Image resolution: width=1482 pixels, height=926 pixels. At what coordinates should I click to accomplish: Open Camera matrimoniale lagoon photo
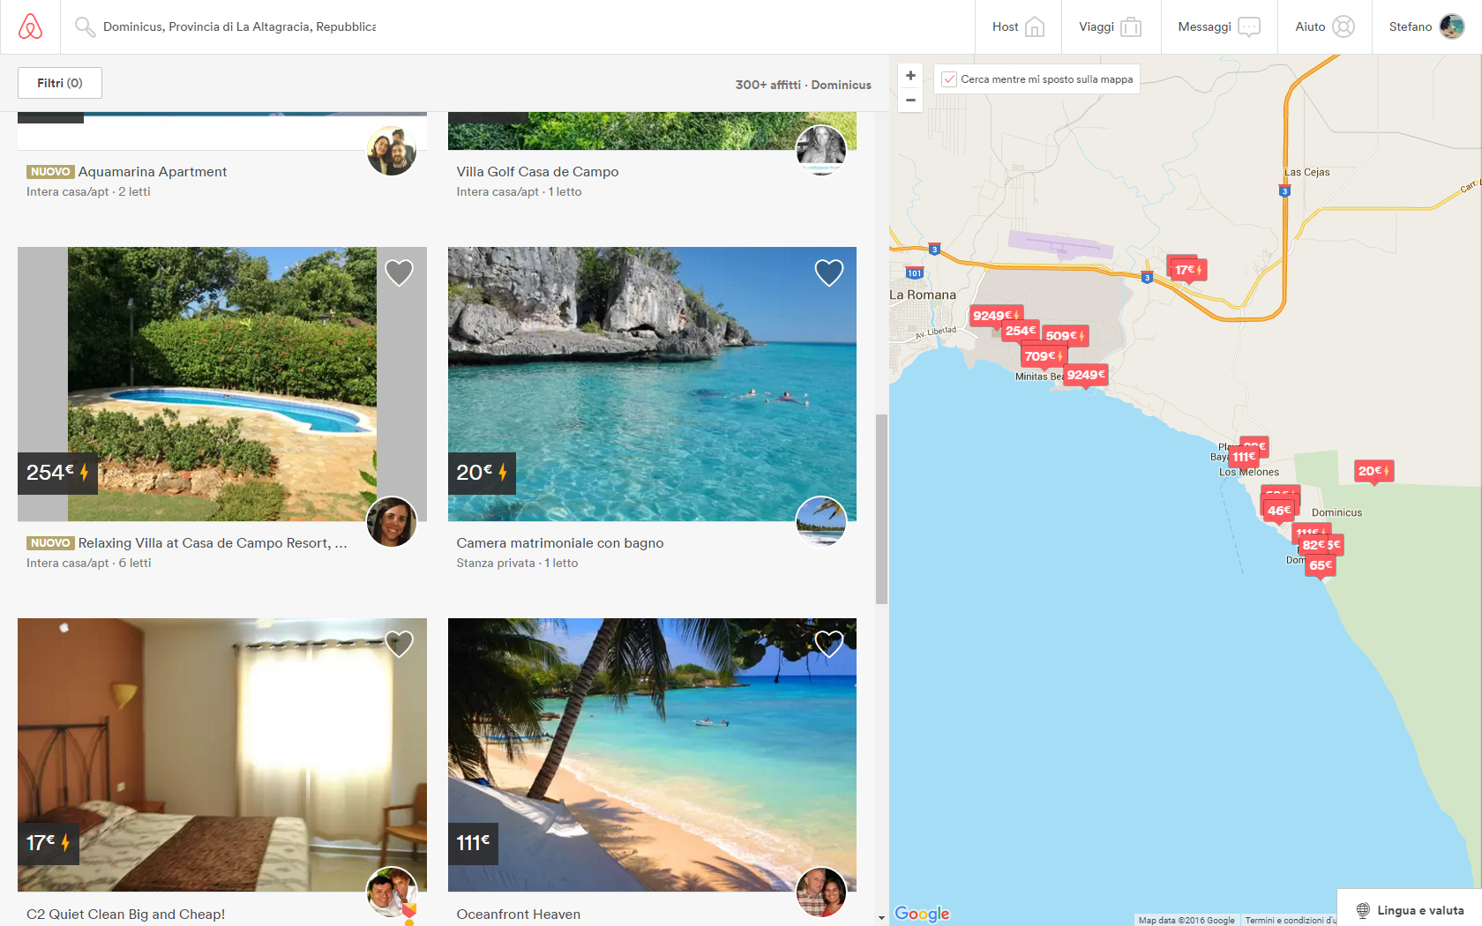coord(652,384)
